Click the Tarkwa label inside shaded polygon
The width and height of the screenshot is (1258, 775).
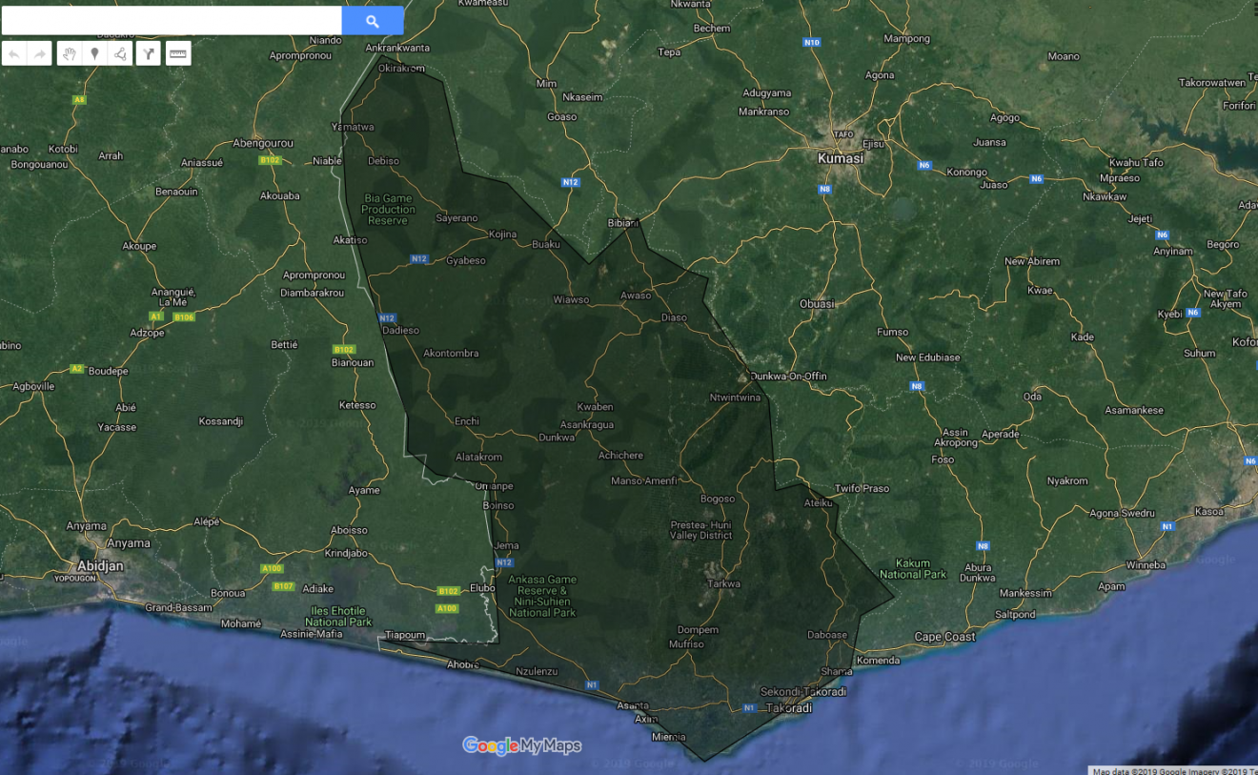722,583
